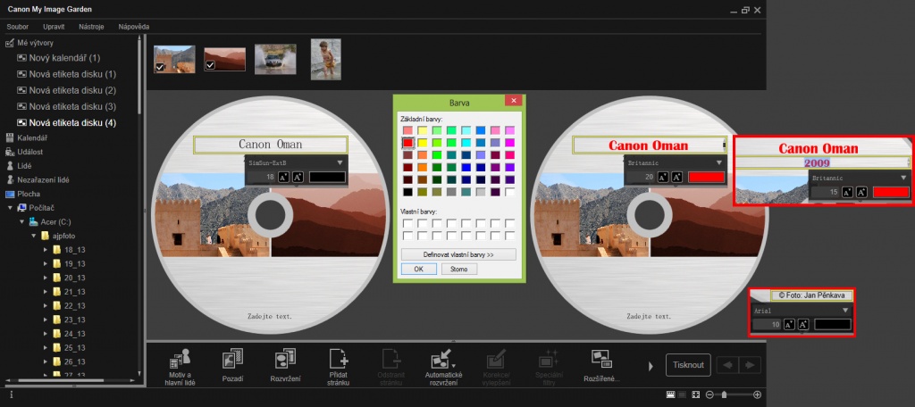Click the Tisknout print button

[688, 365]
